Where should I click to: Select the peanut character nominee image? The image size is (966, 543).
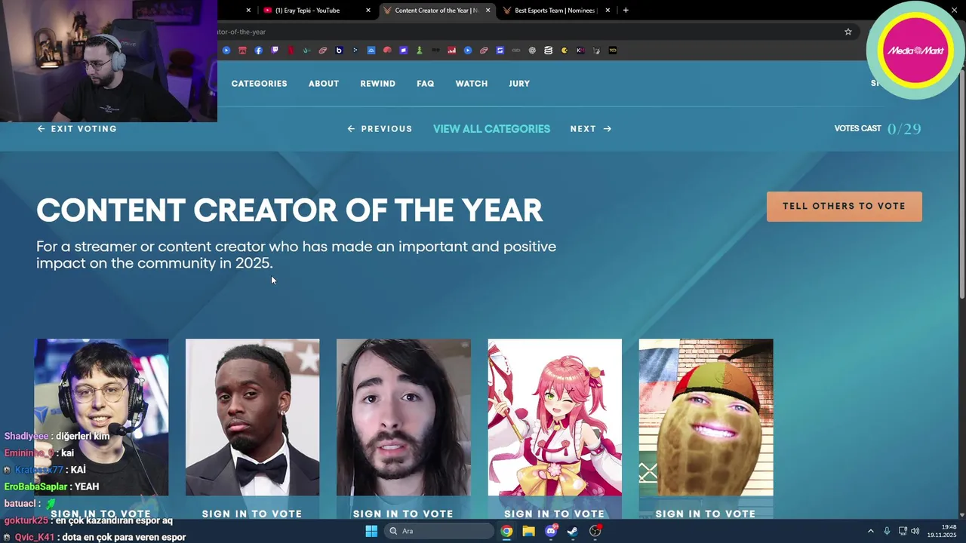click(x=706, y=417)
